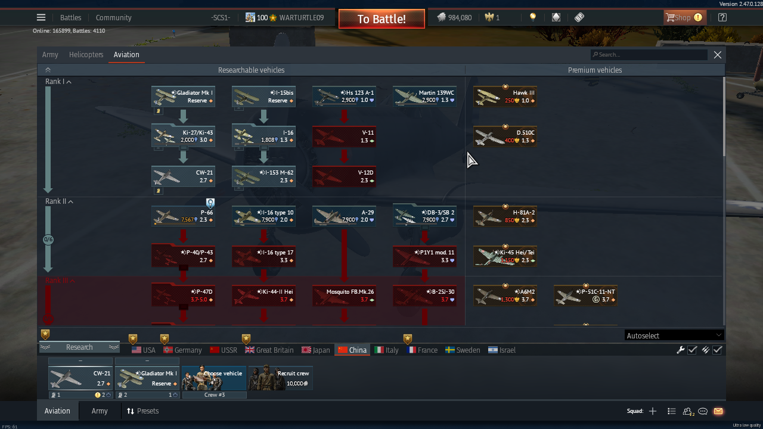Image resolution: width=763 pixels, height=429 pixels.
Task: Select the D.510C premium aircraft
Action: (x=505, y=136)
